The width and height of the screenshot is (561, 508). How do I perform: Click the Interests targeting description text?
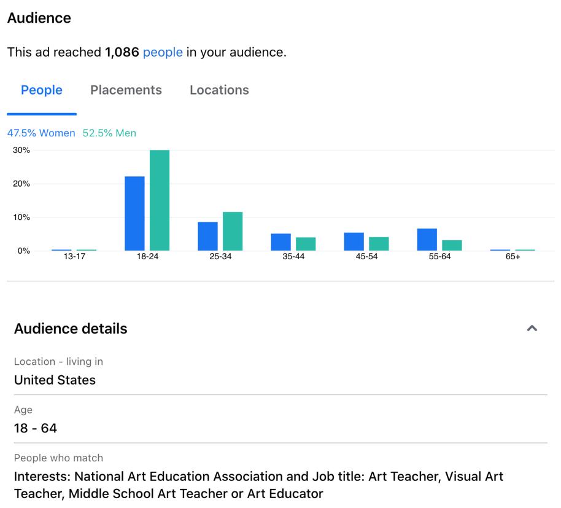pyautogui.click(x=258, y=485)
